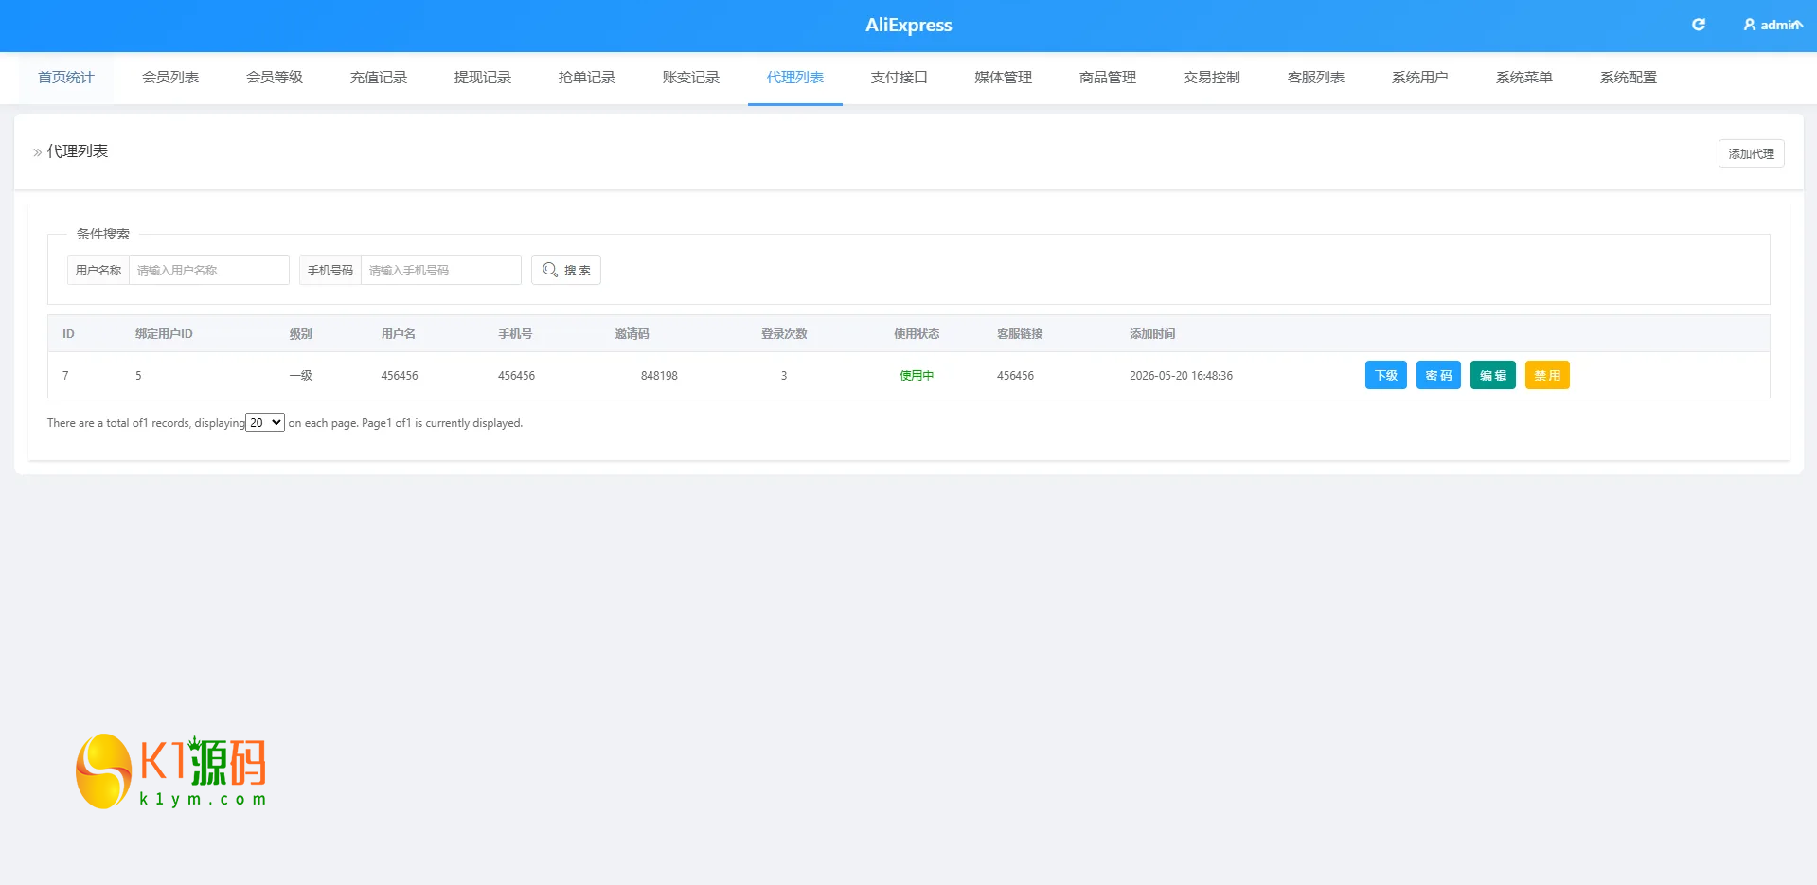1817x885 pixels.
Task: Click the invitation code 848198
Action: [659, 376]
